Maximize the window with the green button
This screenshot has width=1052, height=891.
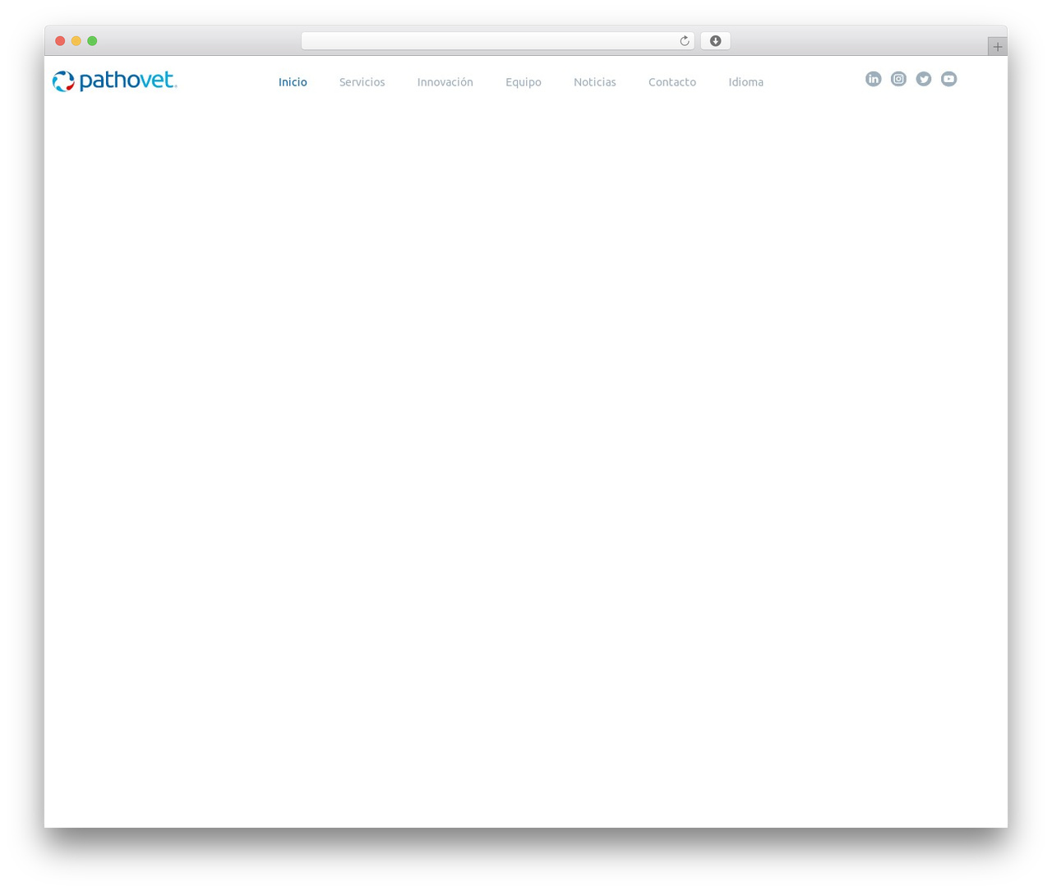(x=92, y=41)
